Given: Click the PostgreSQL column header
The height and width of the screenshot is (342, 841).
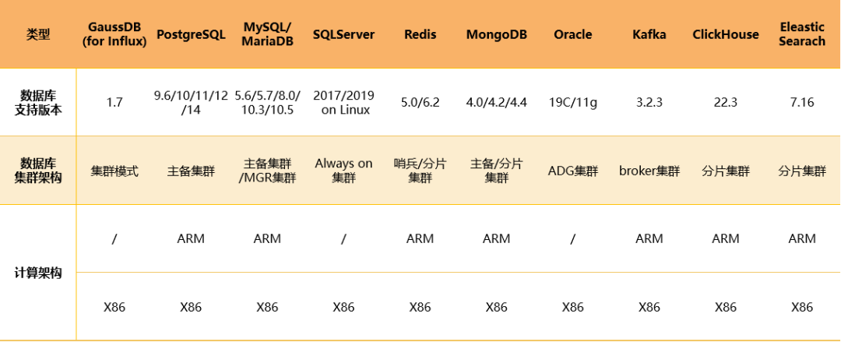Looking at the screenshot, I should [x=191, y=35].
